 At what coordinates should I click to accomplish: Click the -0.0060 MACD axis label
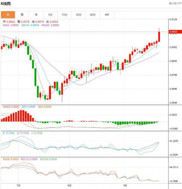[x=173, y=129]
